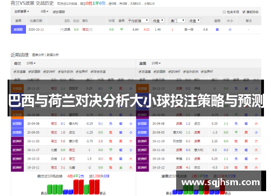Screen dimensions: 271x196
Task: Click handicap 2.25 in 波黑 table
Action: point(215,141)
